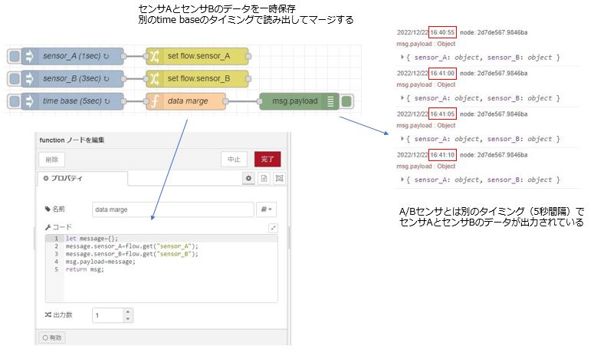The height and width of the screenshot is (356, 594).
Task: Switch to the プロパティ tab
Action: pos(83,178)
